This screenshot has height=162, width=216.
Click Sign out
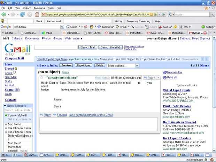pos(205,39)
